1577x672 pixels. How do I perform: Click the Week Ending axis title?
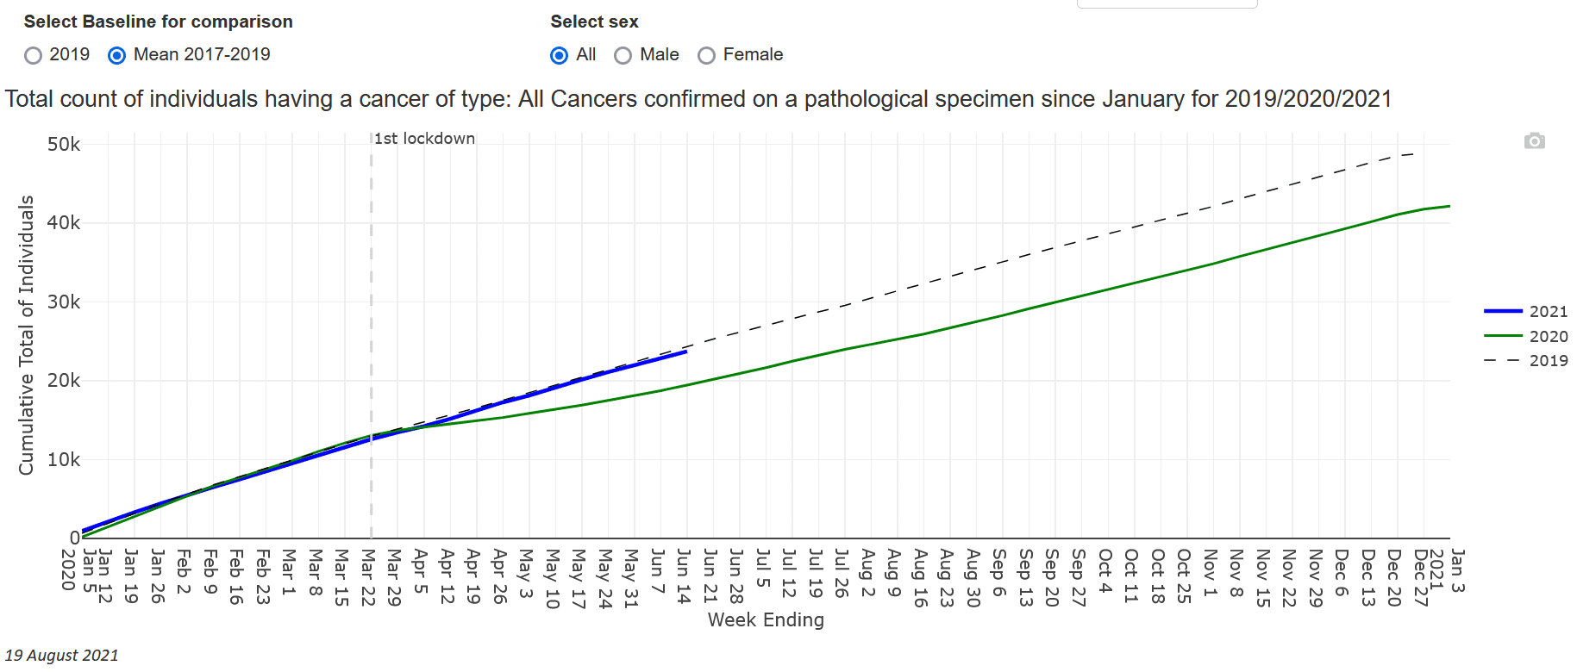click(x=766, y=619)
